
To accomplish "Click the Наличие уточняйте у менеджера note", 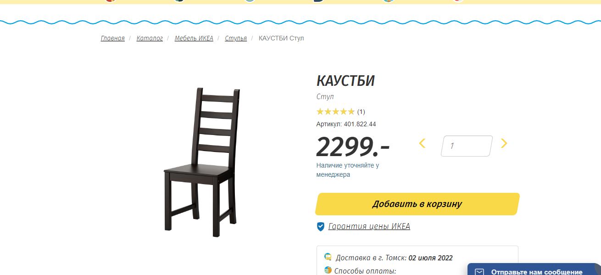I will (x=348, y=170).
